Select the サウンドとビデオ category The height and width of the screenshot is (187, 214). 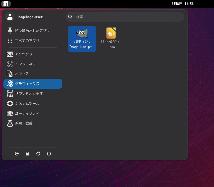click(33, 93)
